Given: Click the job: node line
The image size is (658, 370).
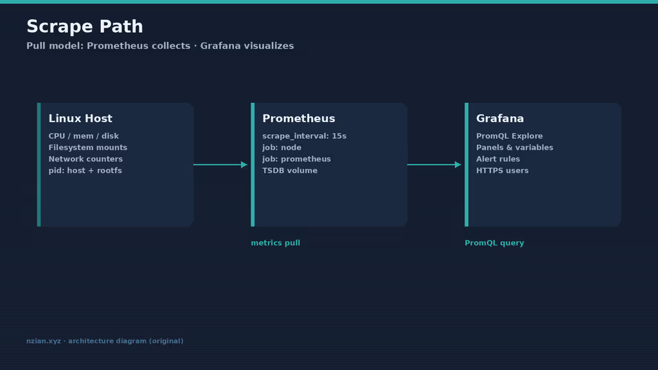Looking at the screenshot, I should [x=281, y=147].
